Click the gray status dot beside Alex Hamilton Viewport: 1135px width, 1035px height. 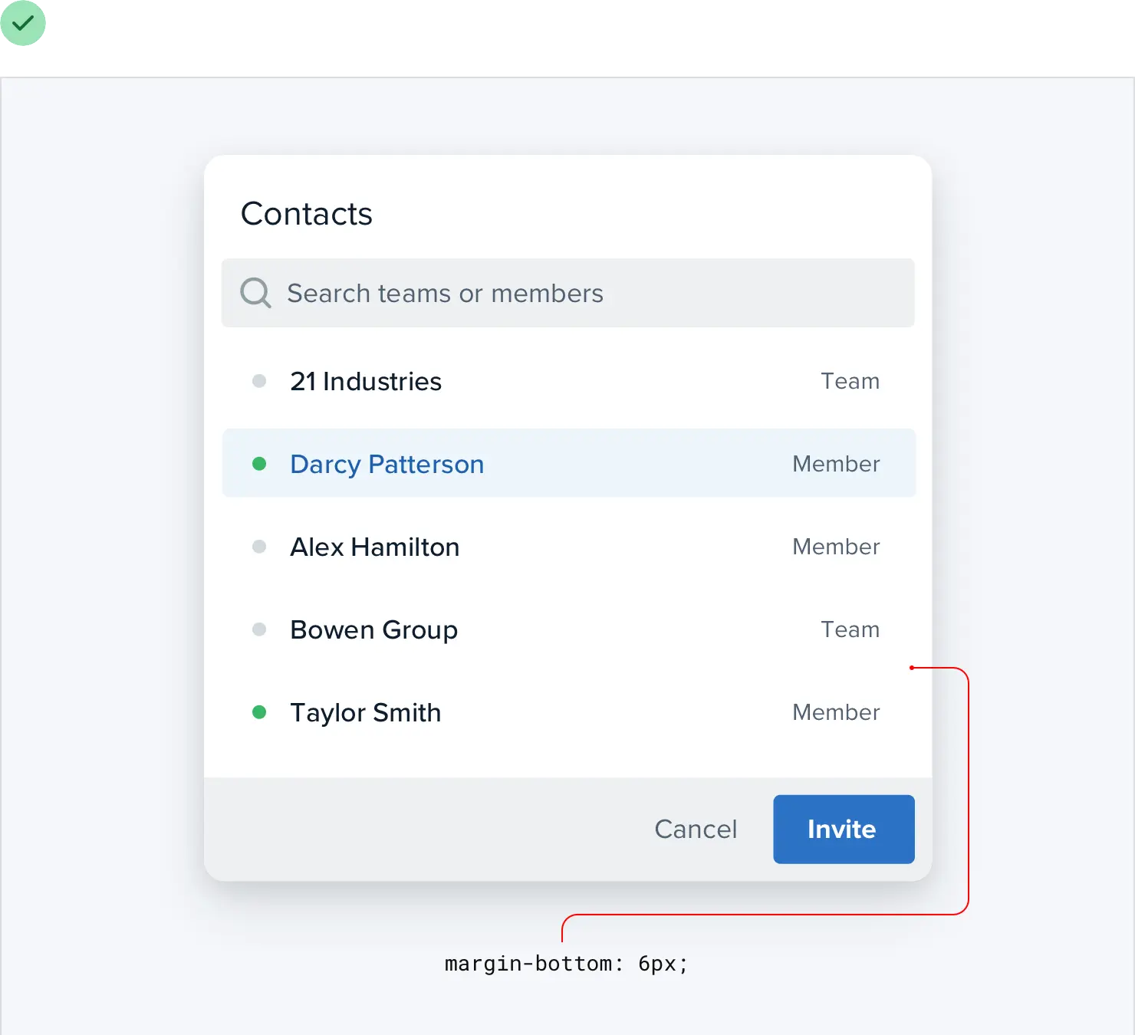259,547
